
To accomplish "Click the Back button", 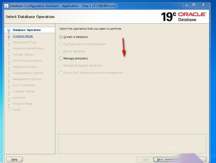I will coord(145,160).
